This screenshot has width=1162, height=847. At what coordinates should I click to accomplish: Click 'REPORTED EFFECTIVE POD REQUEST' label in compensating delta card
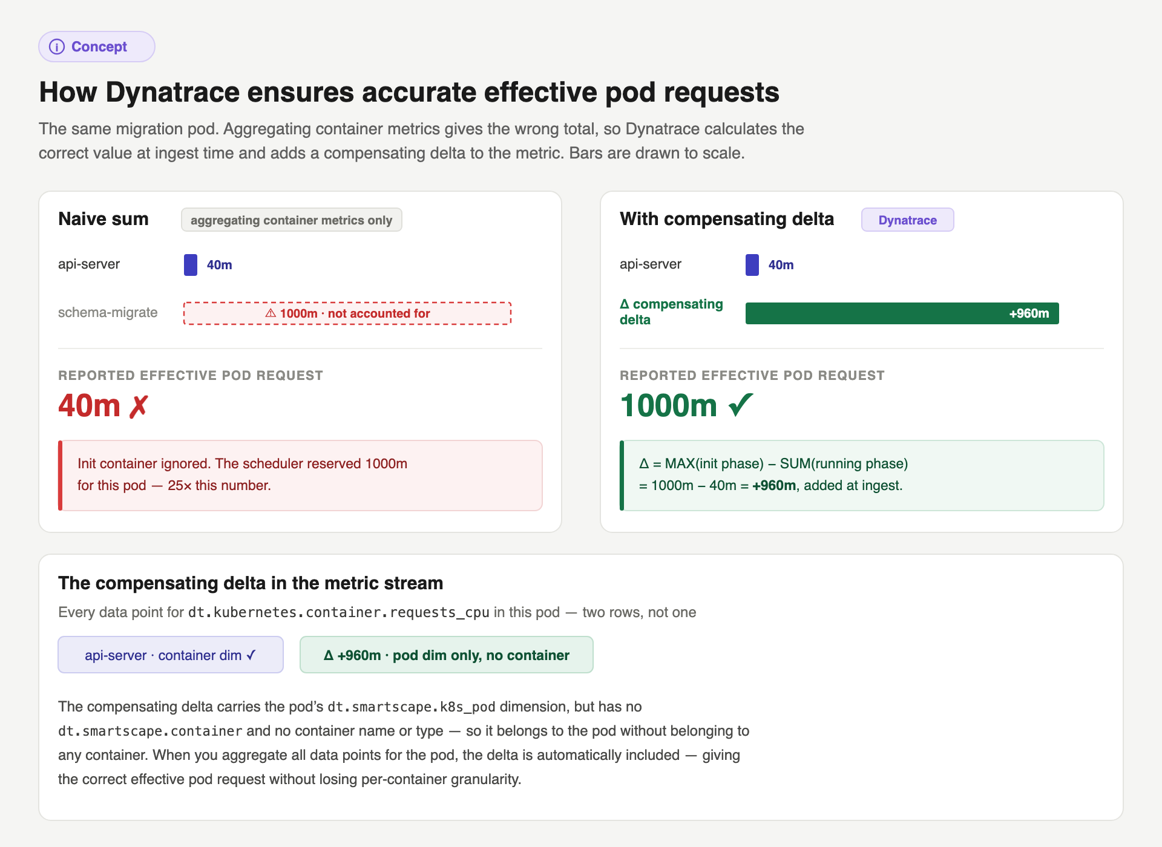coord(752,376)
